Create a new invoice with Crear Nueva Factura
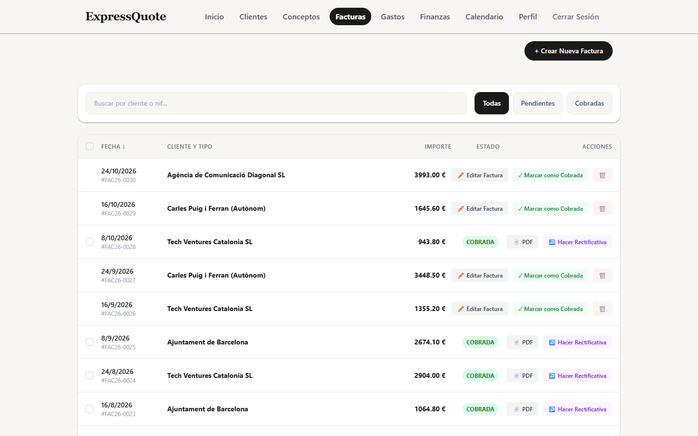The width and height of the screenshot is (698, 436). (569, 51)
